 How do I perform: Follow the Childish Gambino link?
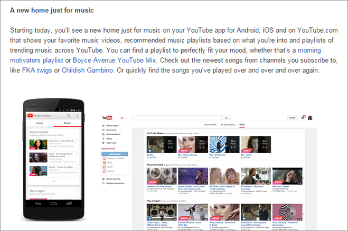[88, 71]
